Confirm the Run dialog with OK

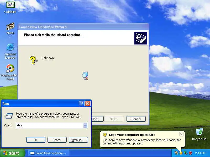[x=36, y=140]
